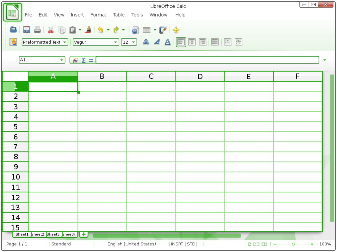The width and height of the screenshot is (337, 252).
Task: Toggle underline text formatting
Action: pyautogui.click(x=167, y=42)
